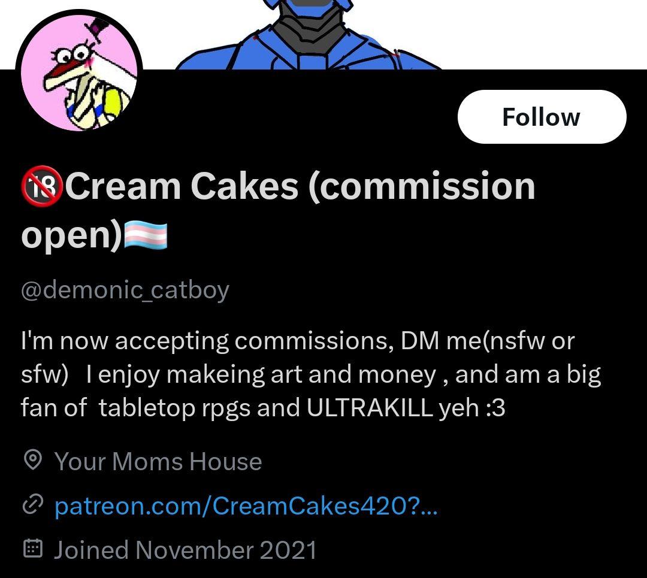Tap the location pin icon

(x=32, y=461)
